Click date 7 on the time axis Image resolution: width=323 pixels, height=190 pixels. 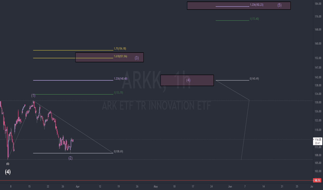point(245,187)
